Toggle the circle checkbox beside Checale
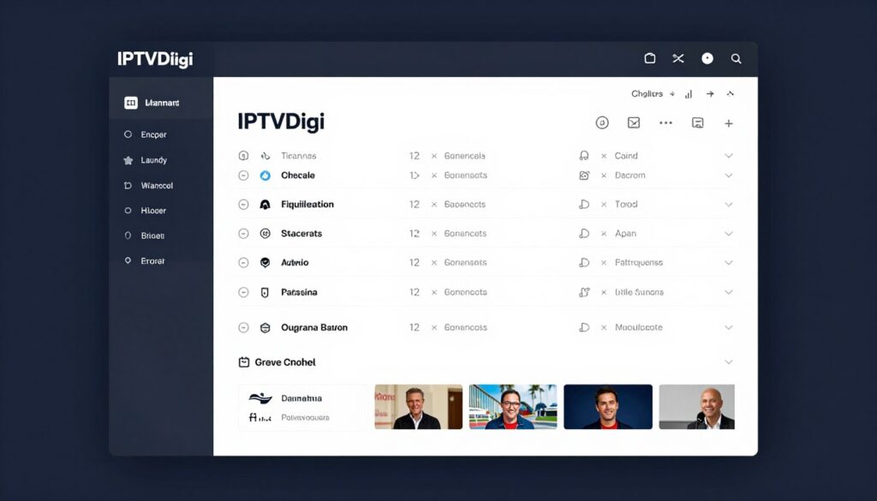 (242, 175)
